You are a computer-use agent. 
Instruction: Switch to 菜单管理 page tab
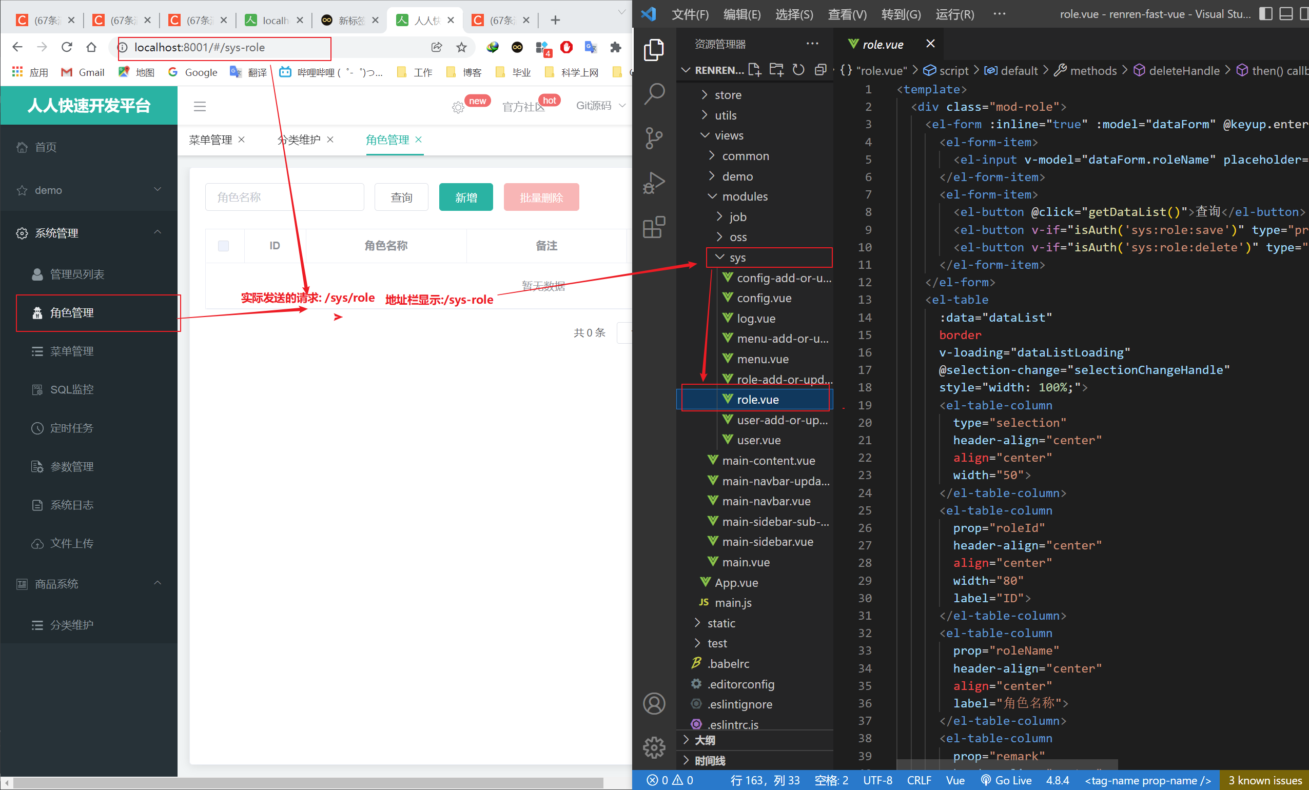(x=210, y=140)
